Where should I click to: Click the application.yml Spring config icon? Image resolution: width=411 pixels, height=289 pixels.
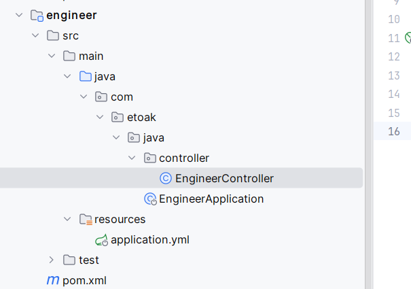pos(102,239)
